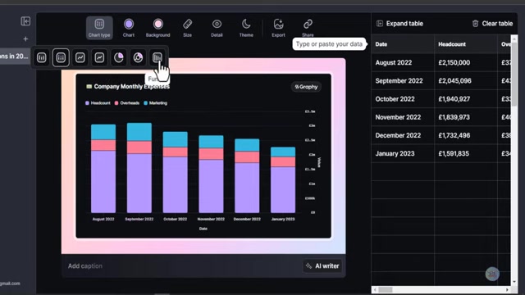
Task: Click the Clear table button
Action: [492, 24]
